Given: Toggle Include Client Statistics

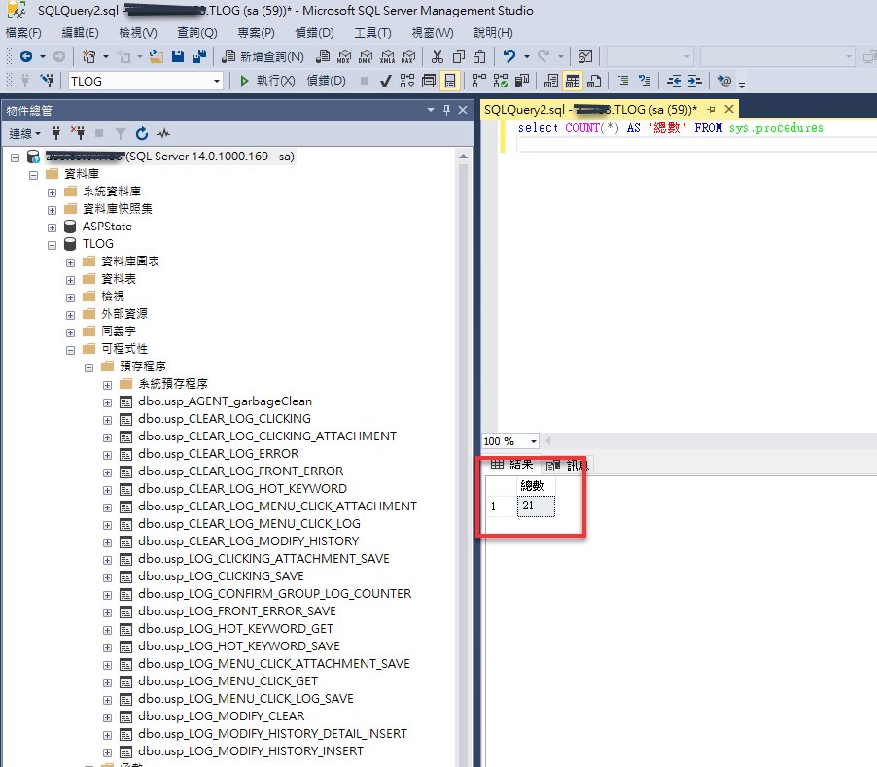Looking at the screenshot, I should pos(522,81).
